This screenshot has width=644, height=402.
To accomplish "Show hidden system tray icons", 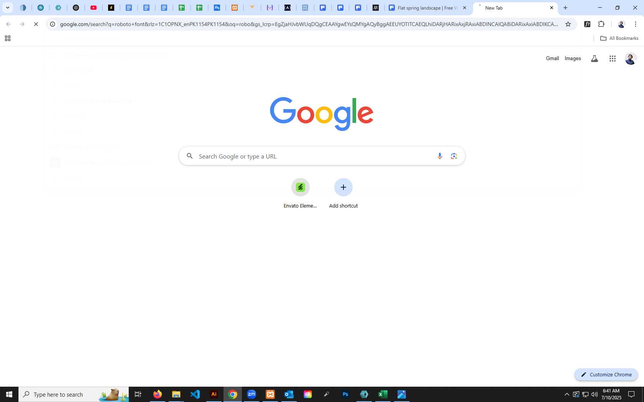I will coord(567,394).
